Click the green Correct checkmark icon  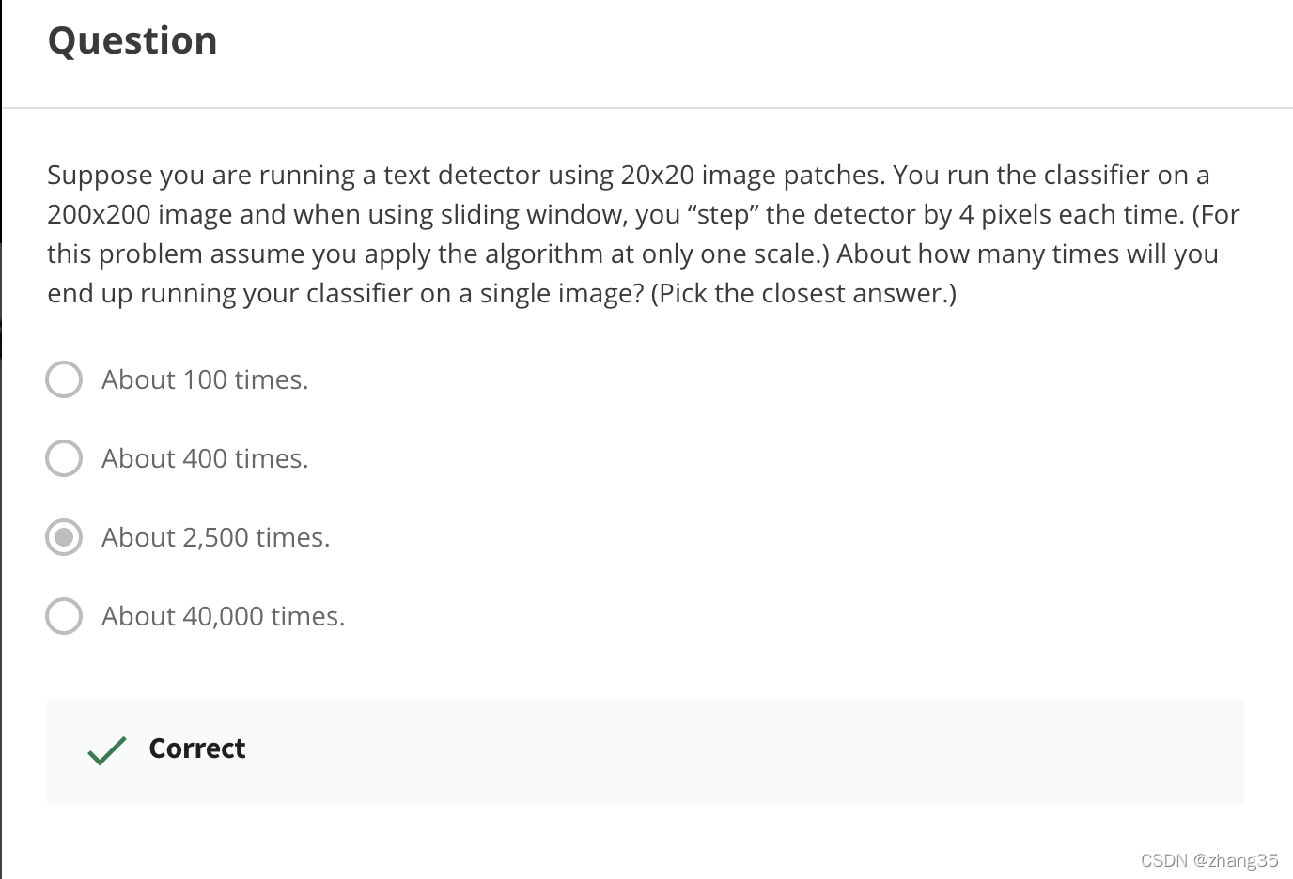(107, 750)
